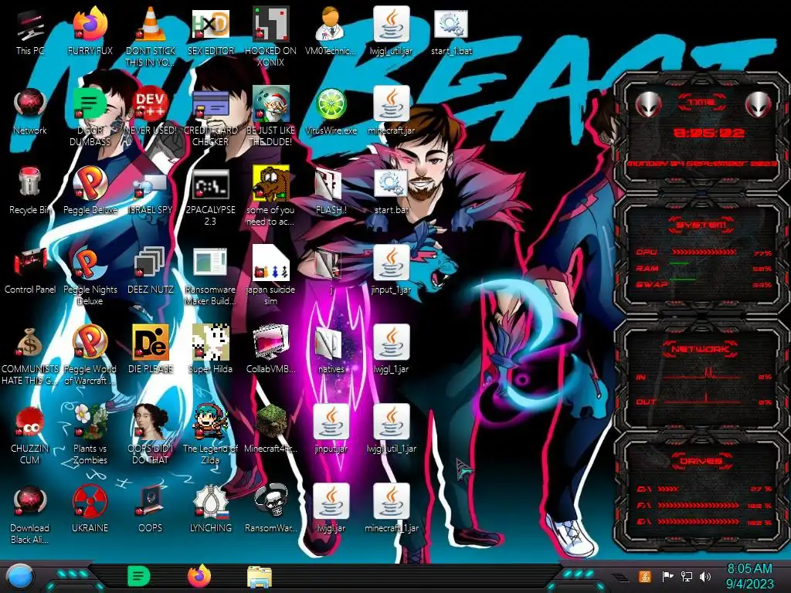The height and width of the screenshot is (593, 791).
Task: Select the minecraft.jar file
Action: tap(392, 111)
